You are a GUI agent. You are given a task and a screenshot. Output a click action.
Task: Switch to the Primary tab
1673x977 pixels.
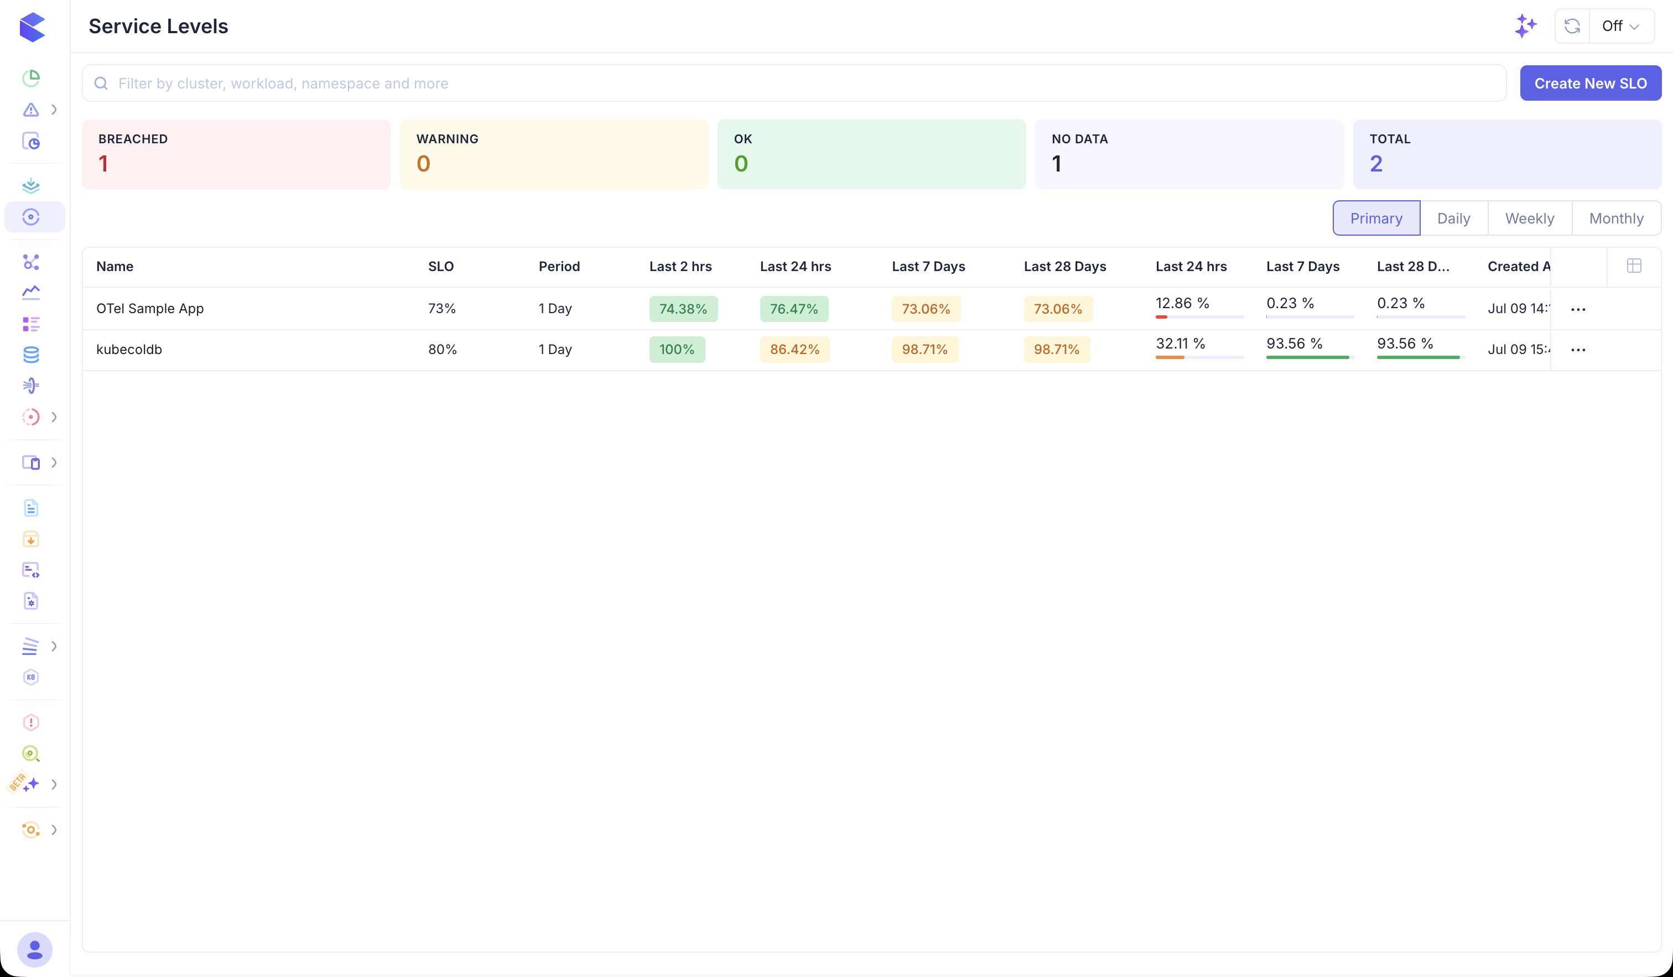click(x=1376, y=219)
